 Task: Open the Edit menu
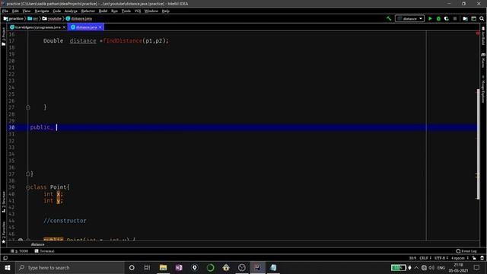pyautogui.click(x=15, y=11)
